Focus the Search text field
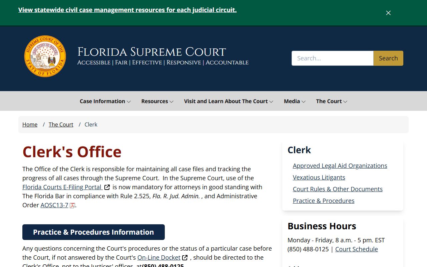Image resolution: width=427 pixels, height=267 pixels. 333,58
